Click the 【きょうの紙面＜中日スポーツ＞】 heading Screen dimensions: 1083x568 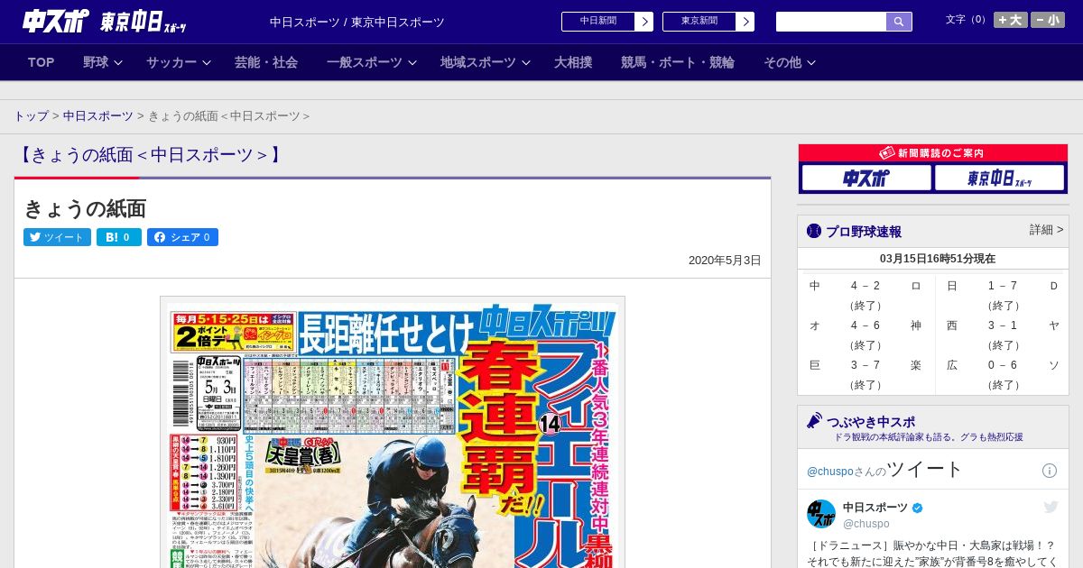point(151,155)
